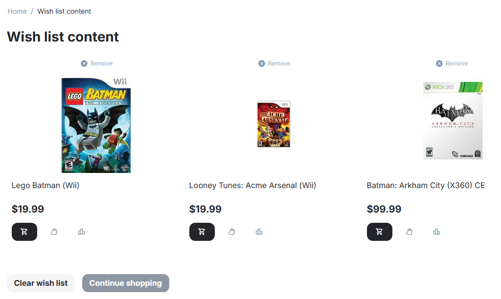Compare Looney Tunes using the chart icon
This screenshot has width=501, height=299.
tap(259, 232)
